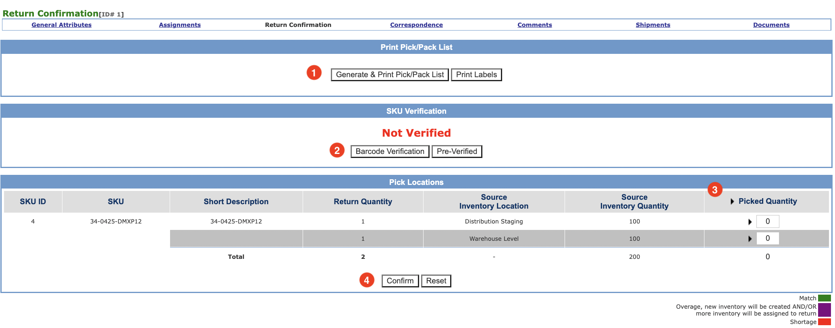
Task: Click the green Match legend swatch
Action: [x=825, y=298]
